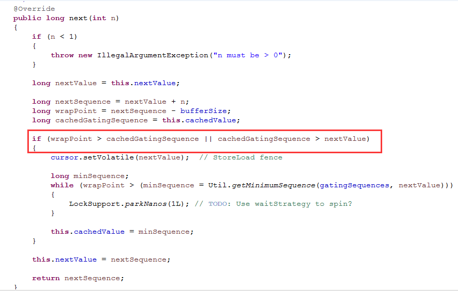458x291 pixels.
Task: Click bufferSize in the wrapPoint line
Action: 204,111
